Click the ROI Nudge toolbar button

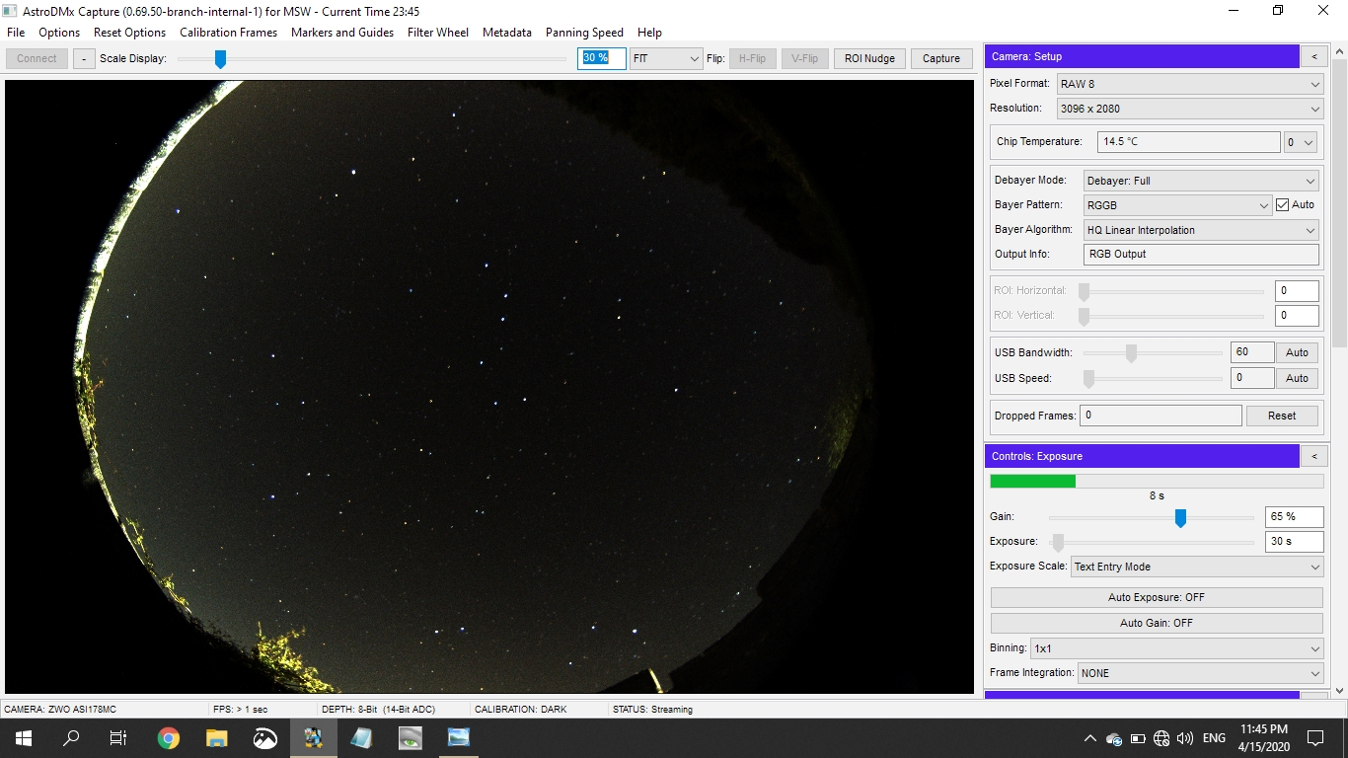[868, 58]
